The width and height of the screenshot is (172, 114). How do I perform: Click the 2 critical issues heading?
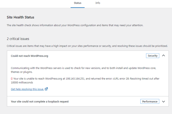[x=18, y=39]
